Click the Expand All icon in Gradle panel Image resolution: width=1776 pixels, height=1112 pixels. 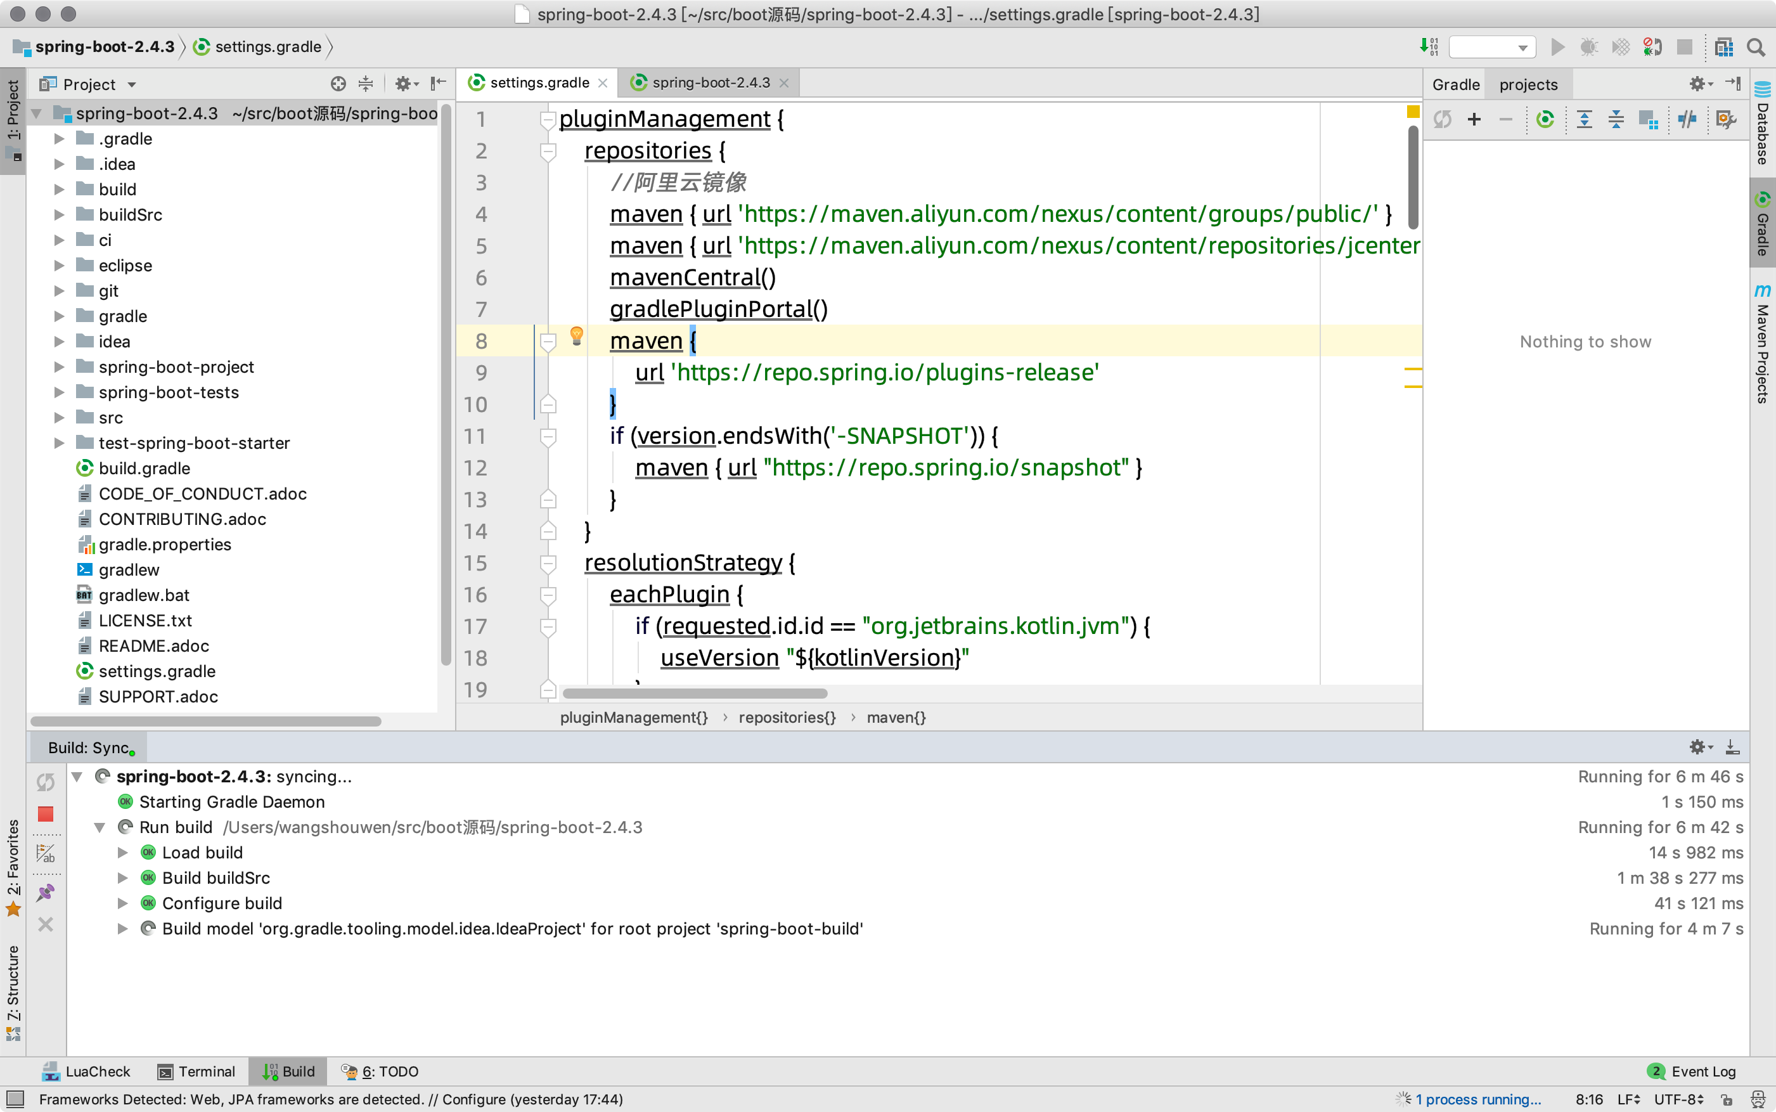1584,119
